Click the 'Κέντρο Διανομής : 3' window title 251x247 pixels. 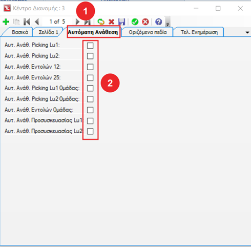click(39, 8)
